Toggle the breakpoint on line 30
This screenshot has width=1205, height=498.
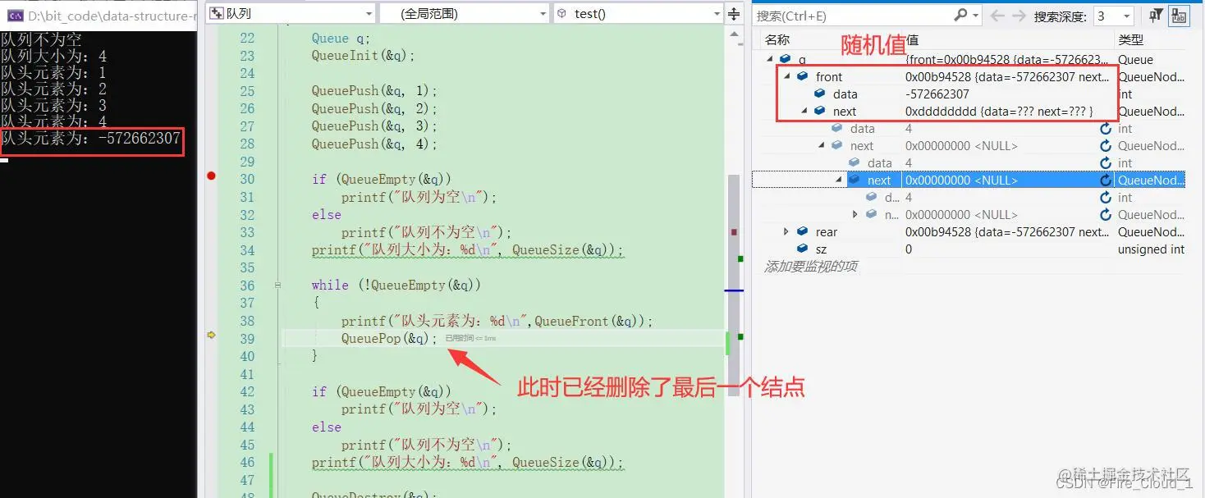click(x=211, y=176)
